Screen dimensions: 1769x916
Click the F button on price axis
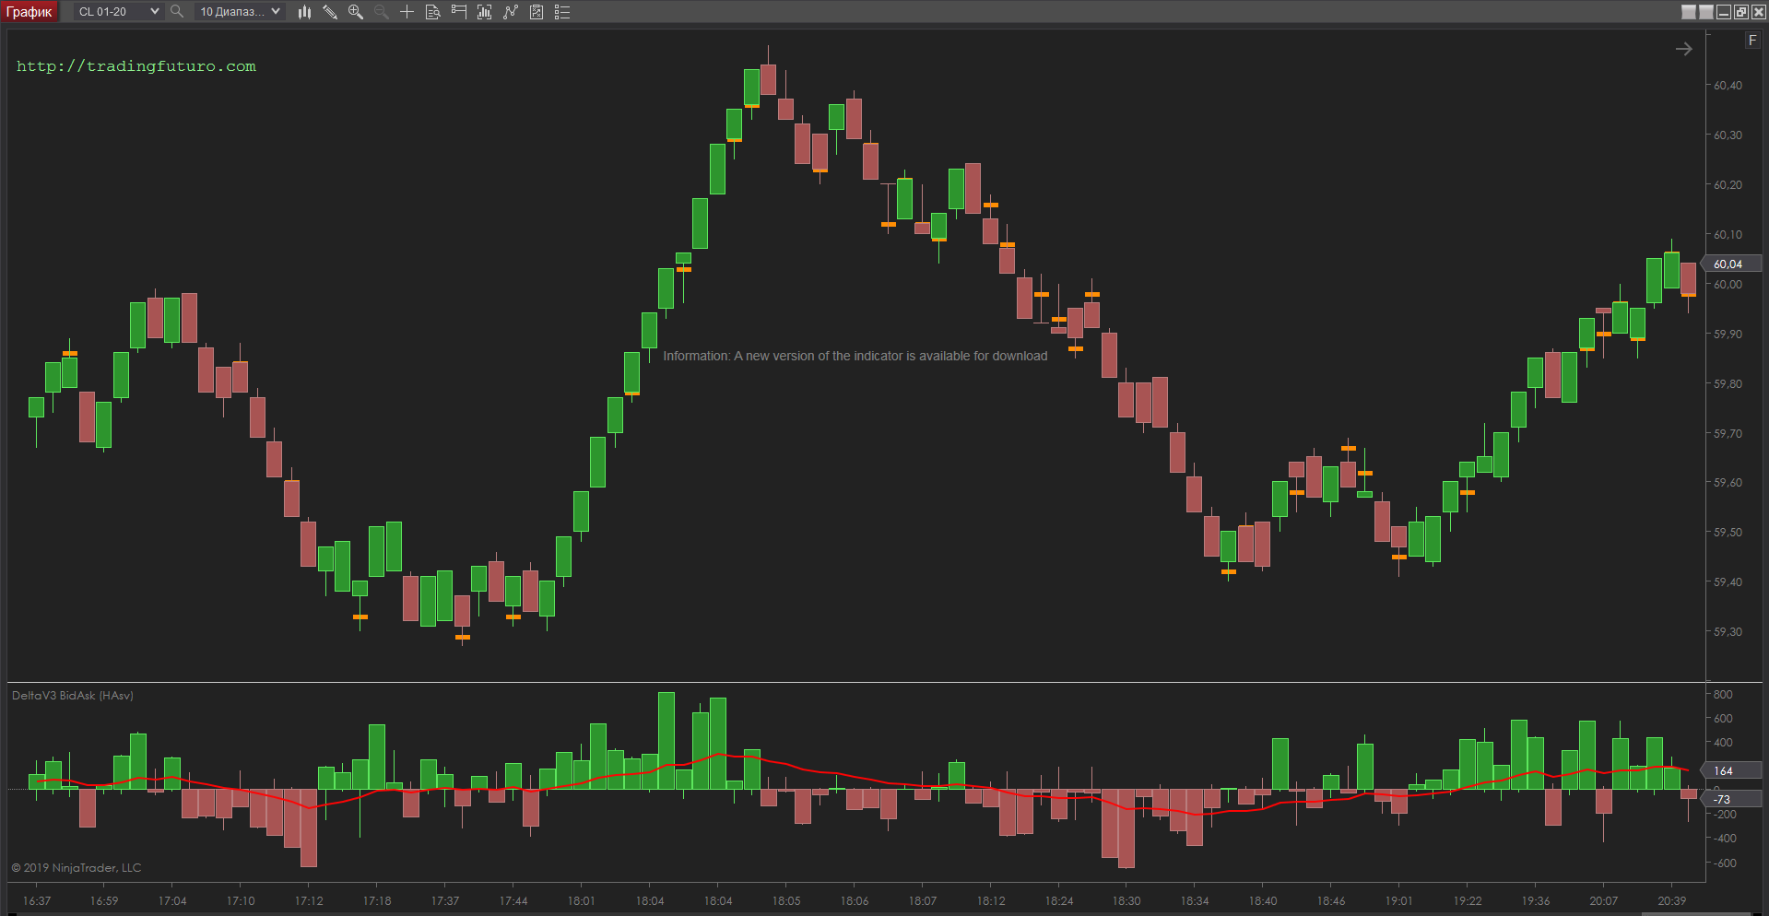pyautogui.click(x=1752, y=41)
